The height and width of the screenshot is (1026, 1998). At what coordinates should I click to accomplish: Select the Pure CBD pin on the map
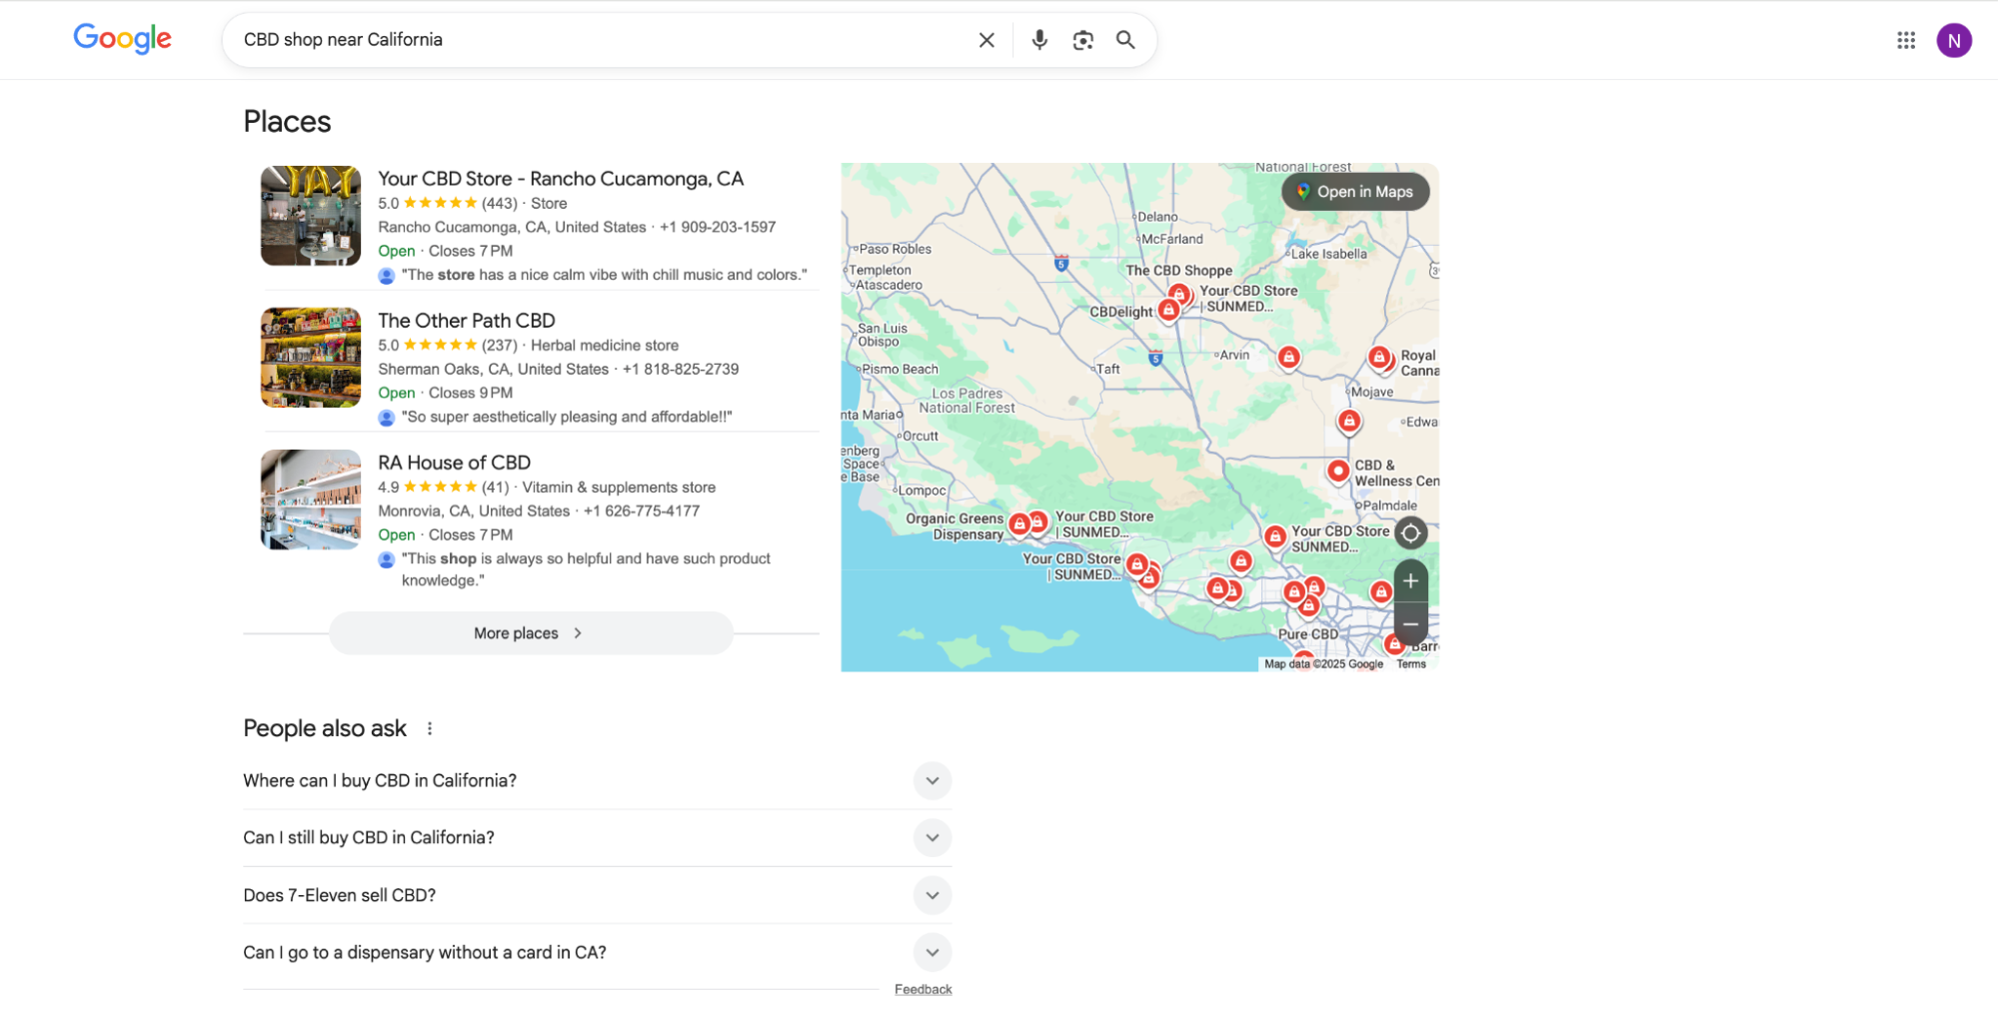(1309, 606)
